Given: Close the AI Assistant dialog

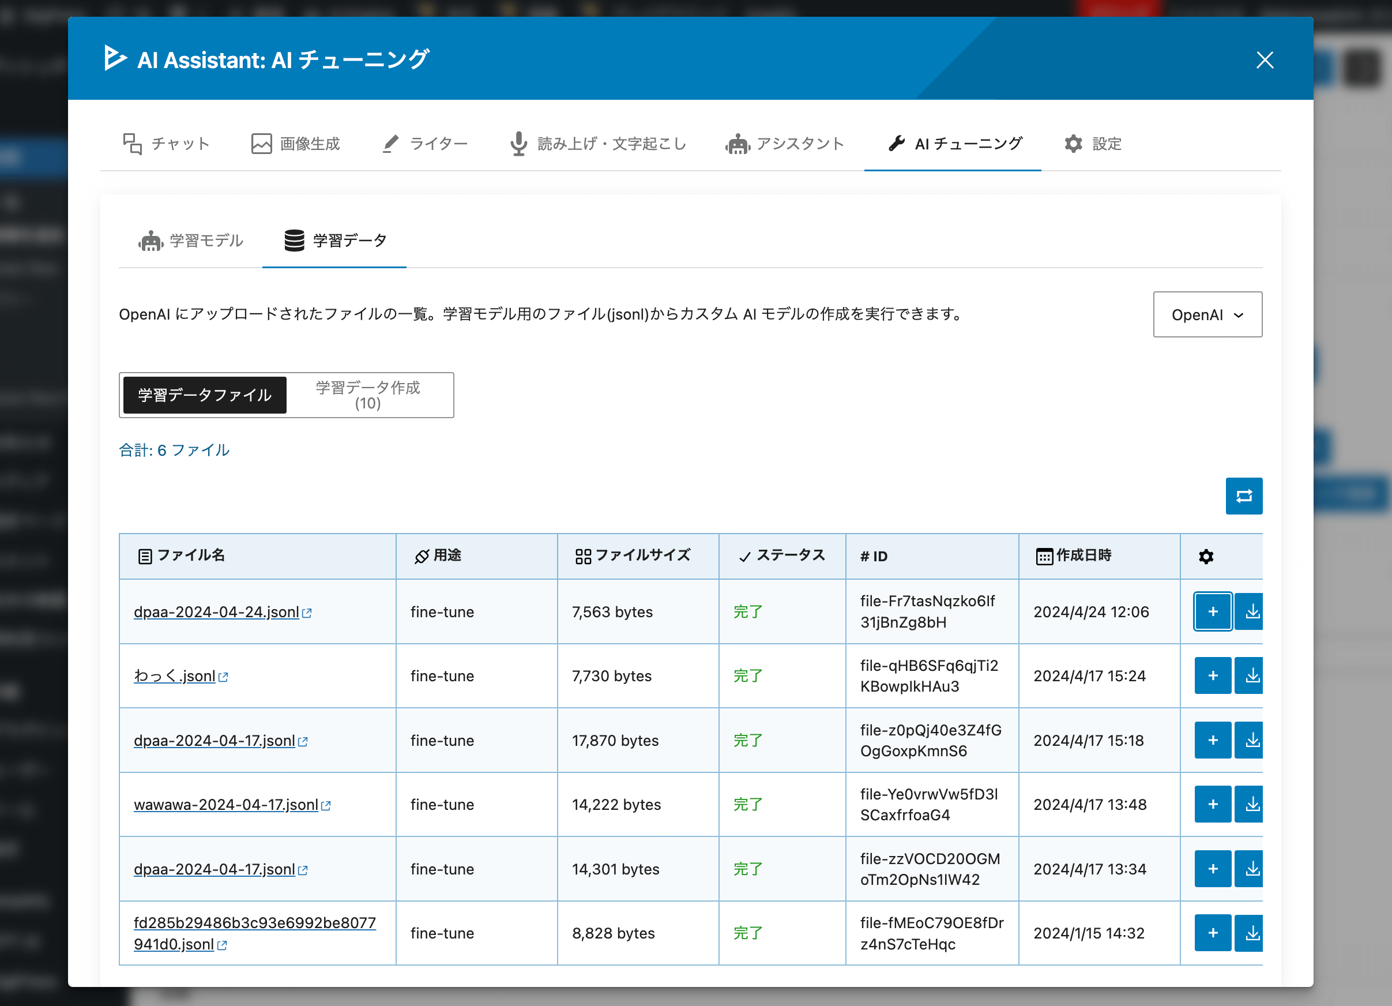Looking at the screenshot, I should (1265, 59).
